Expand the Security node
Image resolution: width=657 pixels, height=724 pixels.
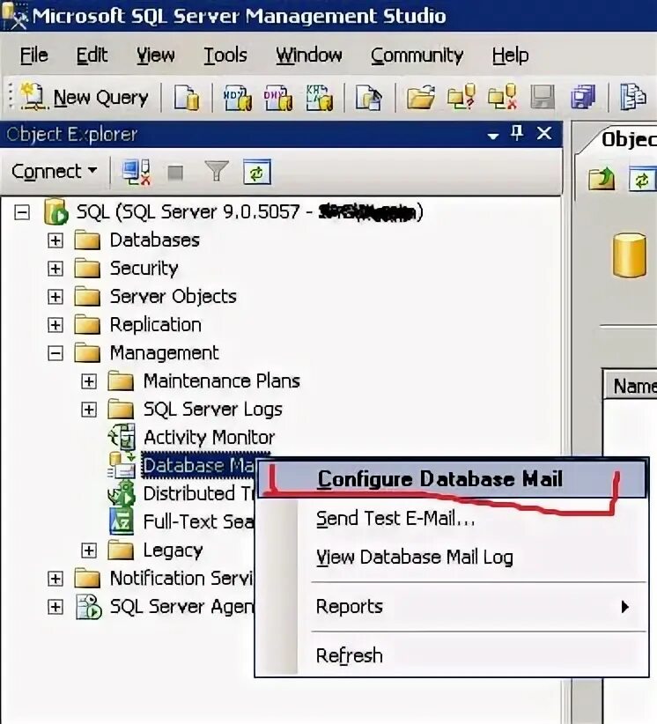(55, 269)
